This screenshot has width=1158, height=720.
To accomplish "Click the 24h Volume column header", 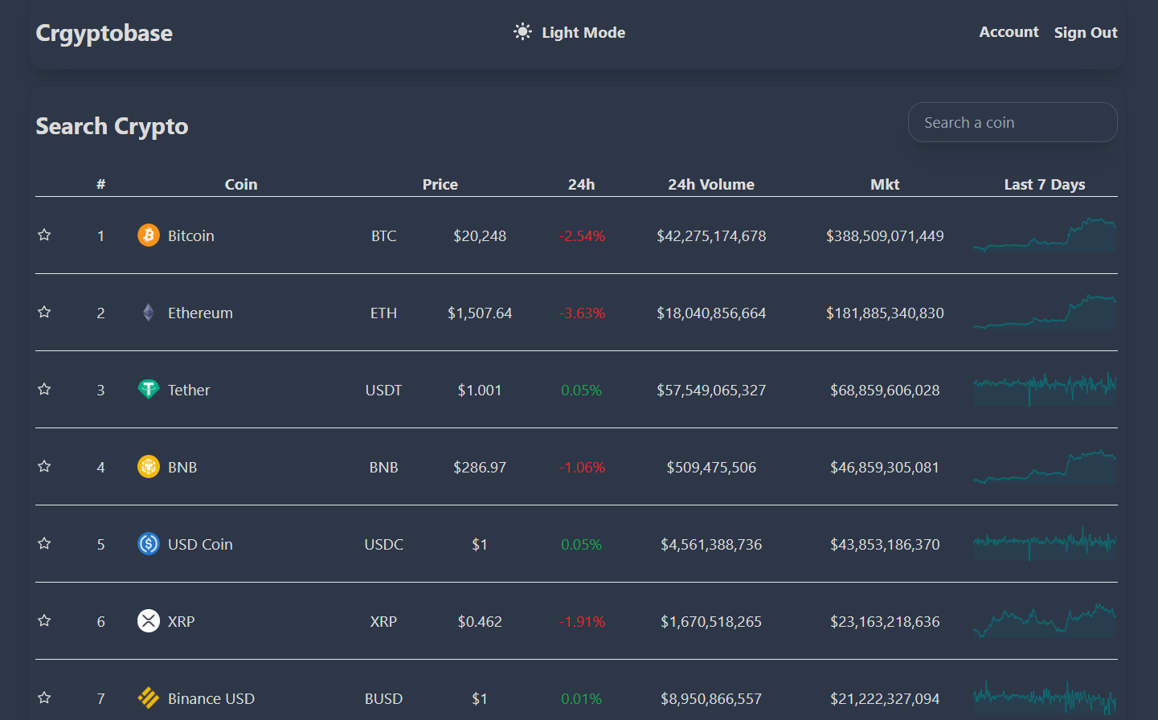I will point(711,184).
